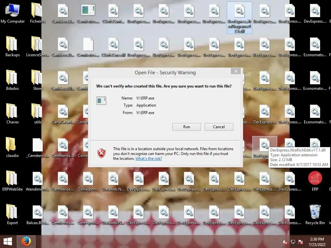Open the network tray icon
Viewport: 331px width, 248px height.
(293, 242)
